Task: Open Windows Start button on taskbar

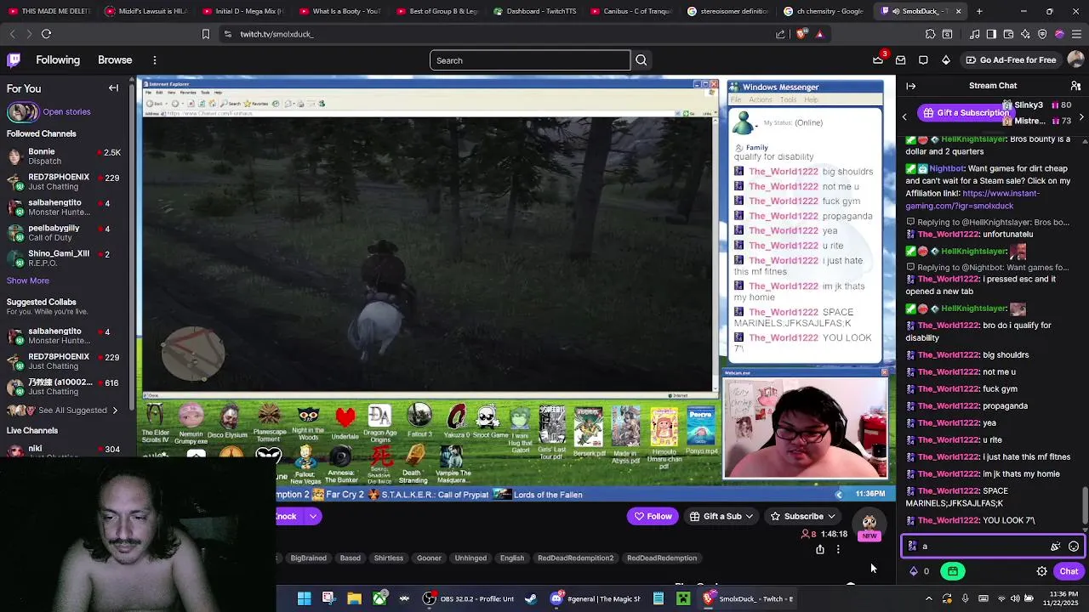Action: point(304,598)
